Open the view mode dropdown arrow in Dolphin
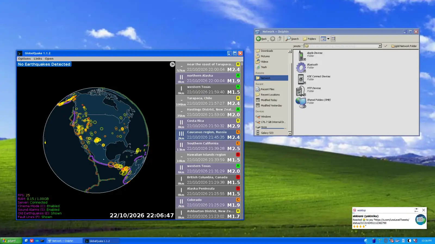435x244 pixels. click(x=328, y=39)
